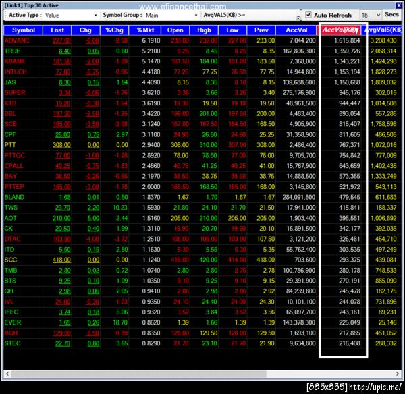Click the left arrow of the horizontal scrollbar
The width and height of the screenshot is (405, 394).
click(7, 374)
